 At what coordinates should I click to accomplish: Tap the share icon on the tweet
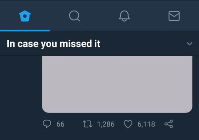point(169,124)
